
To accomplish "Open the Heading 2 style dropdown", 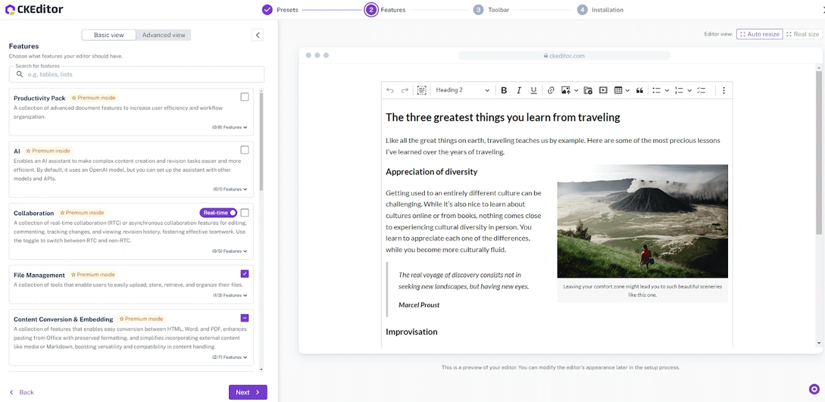I will pos(463,90).
